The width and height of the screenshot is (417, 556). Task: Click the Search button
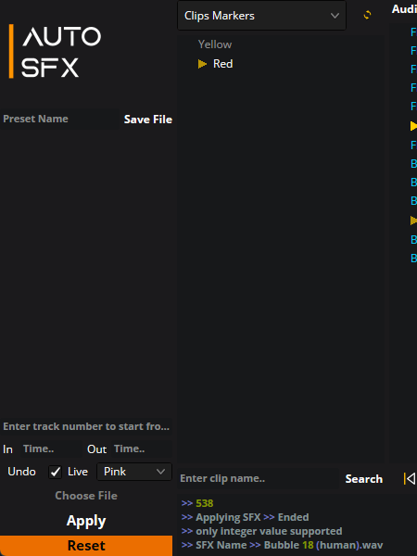(364, 479)
